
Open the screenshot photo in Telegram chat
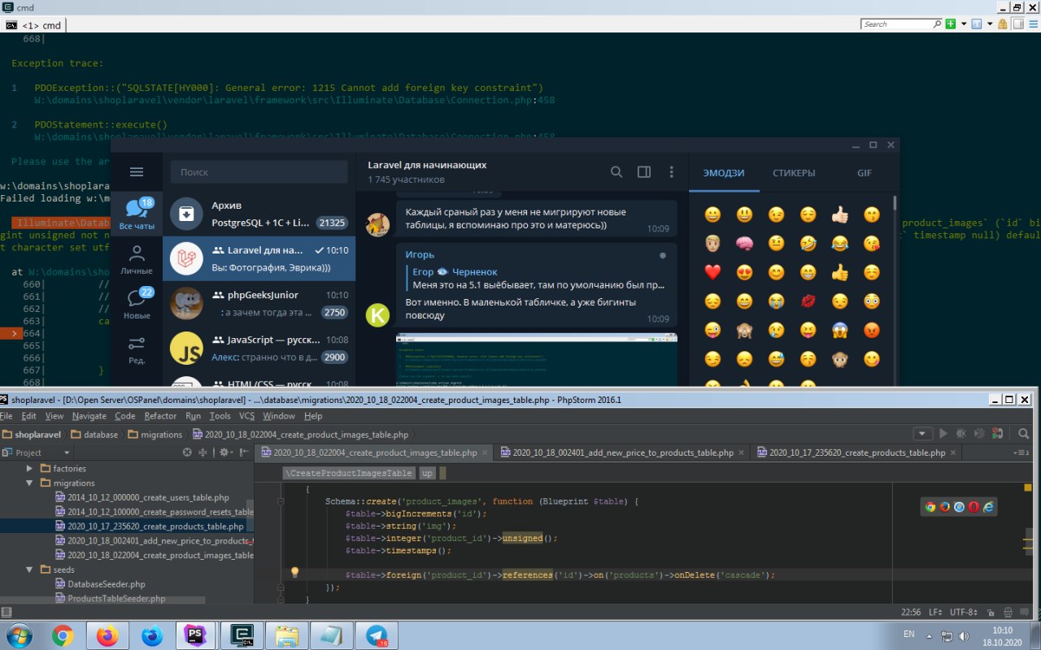pos(537,359)
